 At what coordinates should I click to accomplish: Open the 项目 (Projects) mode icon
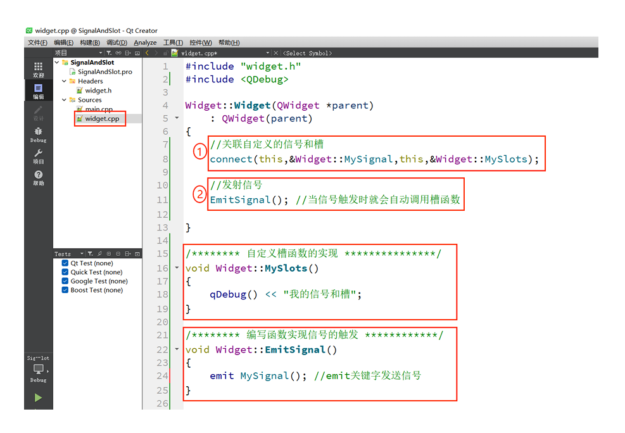38,157
